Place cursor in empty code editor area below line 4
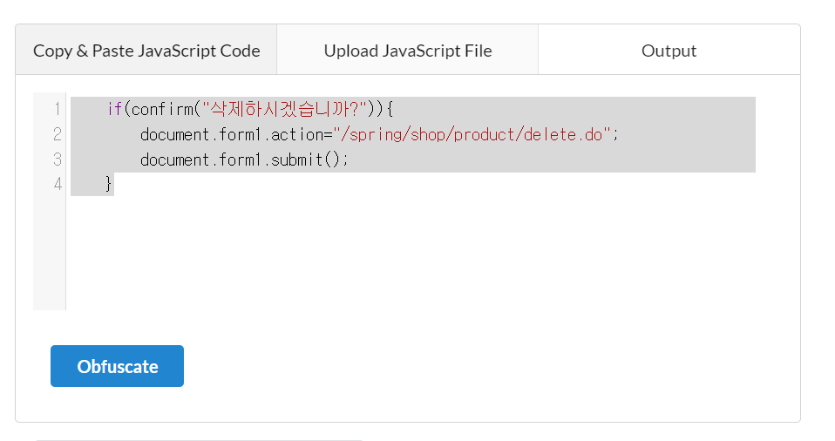The image size is (835, 441). [x=413, y=253]
